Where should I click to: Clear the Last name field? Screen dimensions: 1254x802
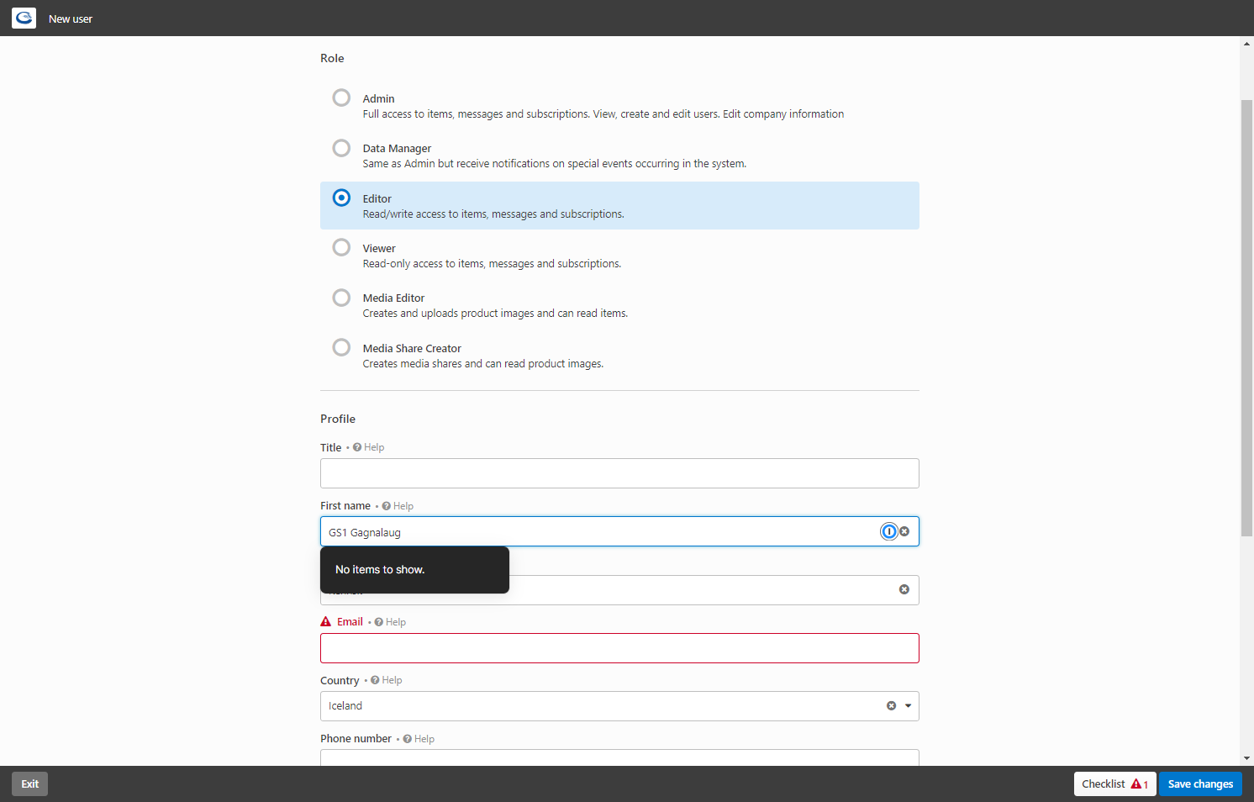[904, 589]
